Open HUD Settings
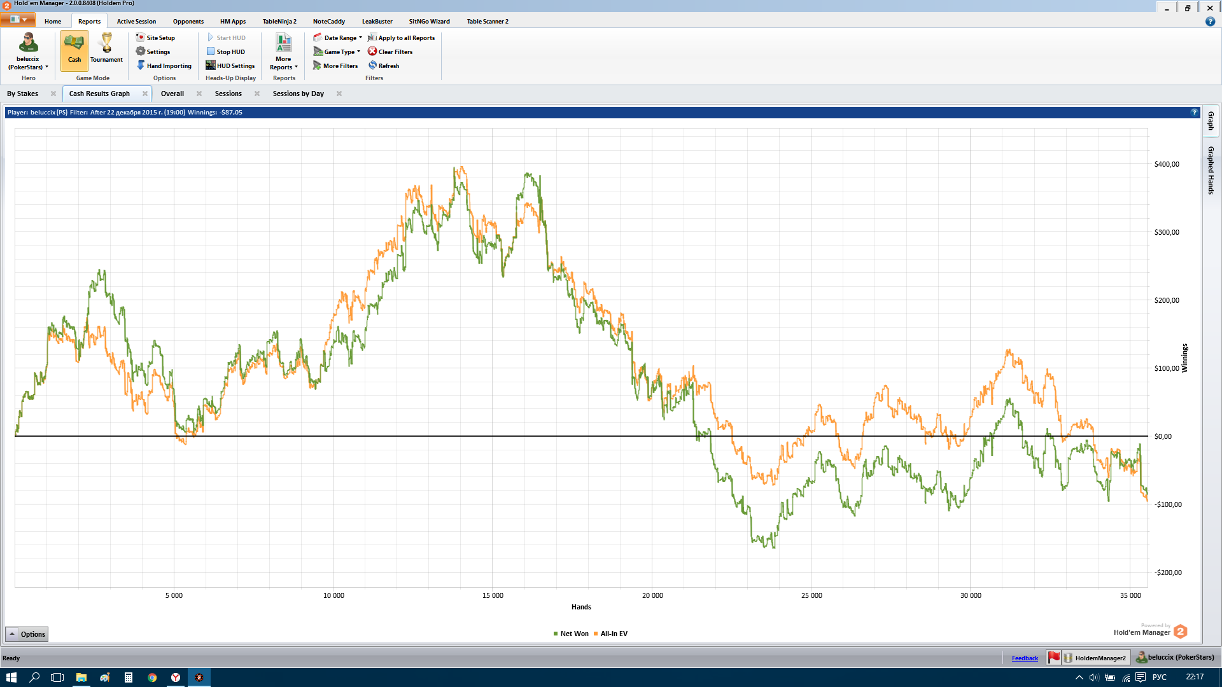 (230, 66)
